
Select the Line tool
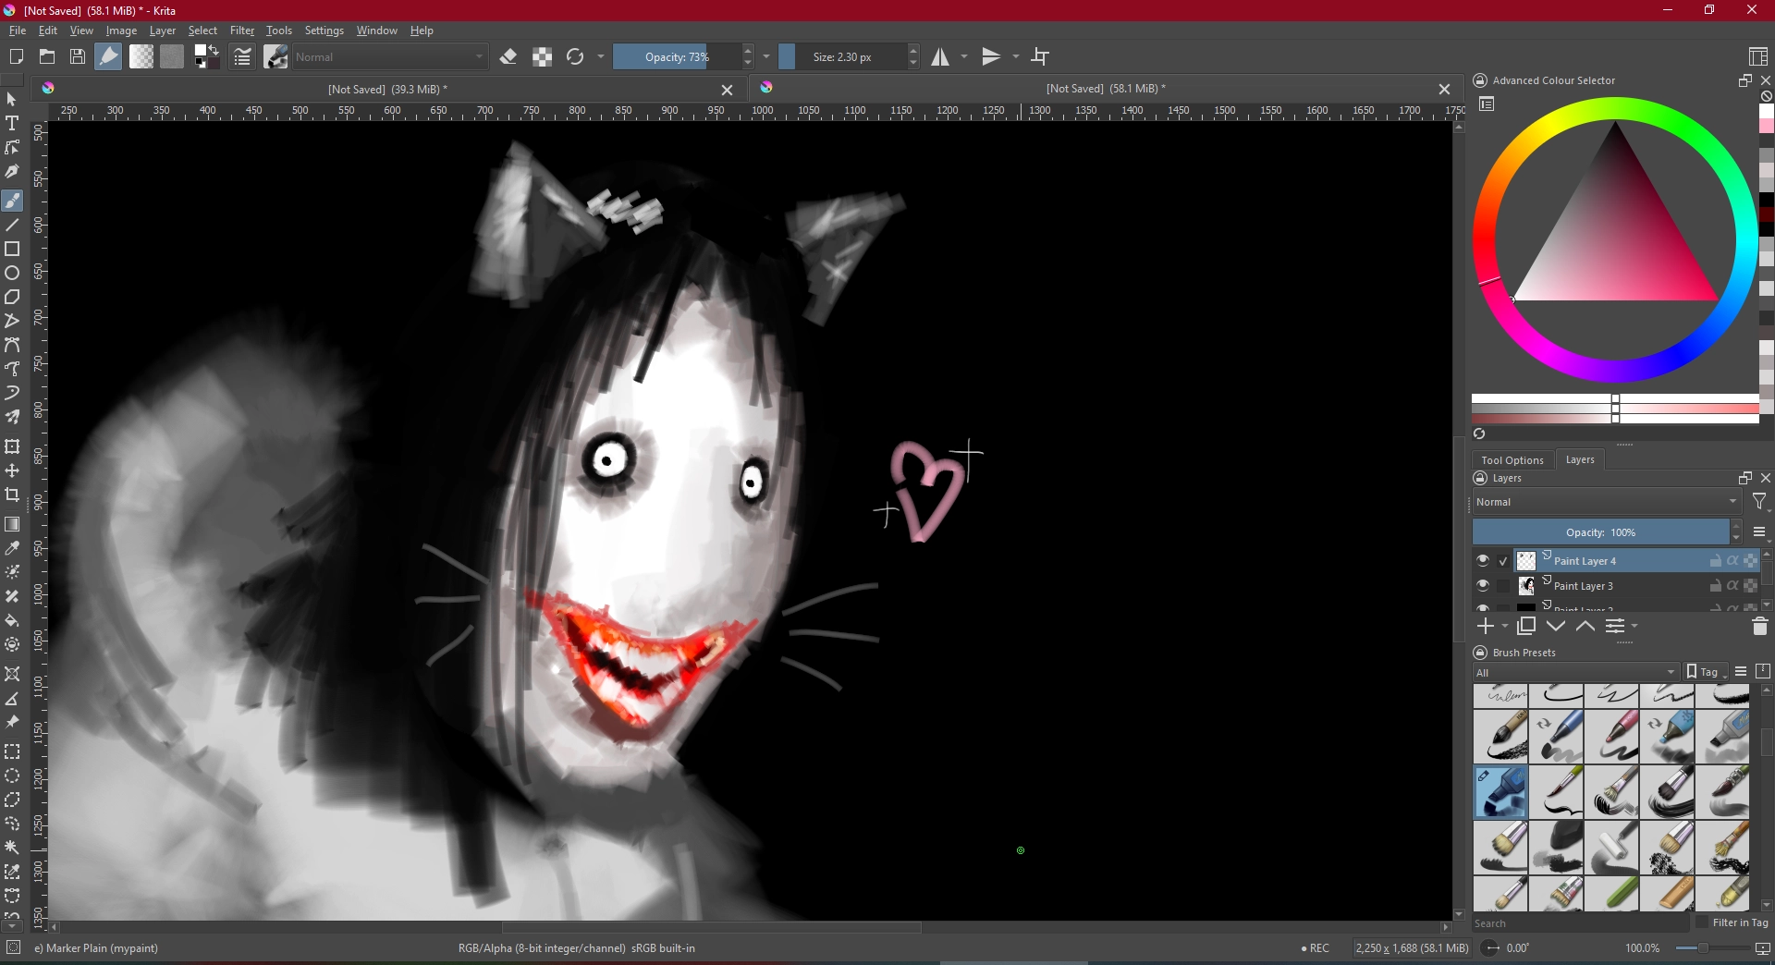pyautogui.click(x=12, y=226)
